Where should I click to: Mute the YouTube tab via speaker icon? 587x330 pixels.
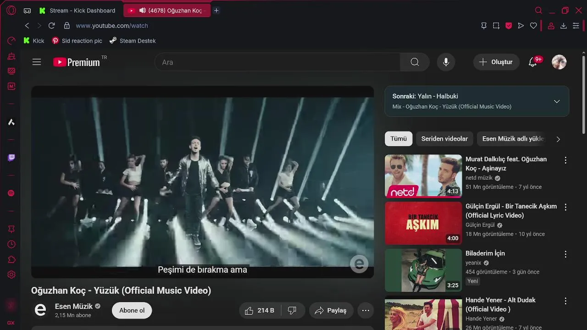point(142,11)
